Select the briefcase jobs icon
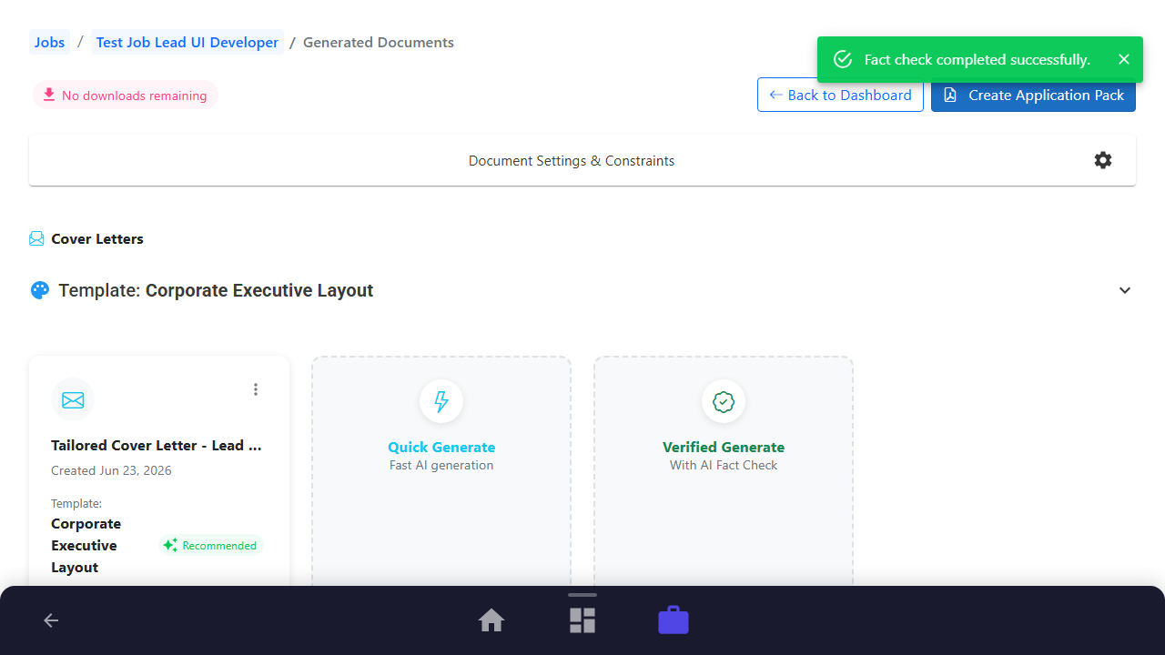 pyautogui.click(x=674, y=620)
